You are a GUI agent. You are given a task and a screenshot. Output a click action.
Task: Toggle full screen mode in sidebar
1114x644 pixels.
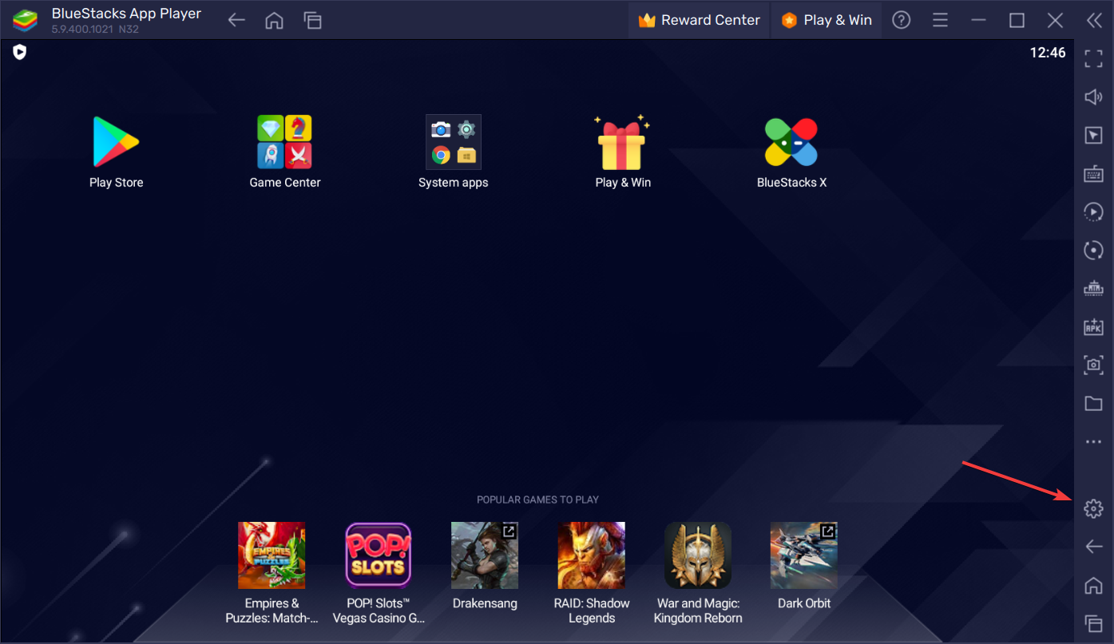click(x=1093, y=59)
